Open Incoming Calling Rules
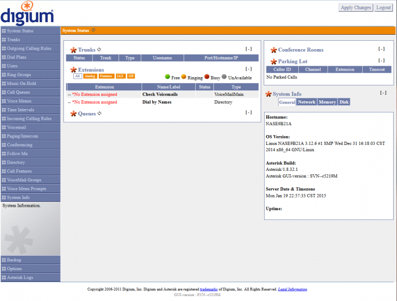The width and height of the screenshot is (397, 301). (x=30, y=119)
